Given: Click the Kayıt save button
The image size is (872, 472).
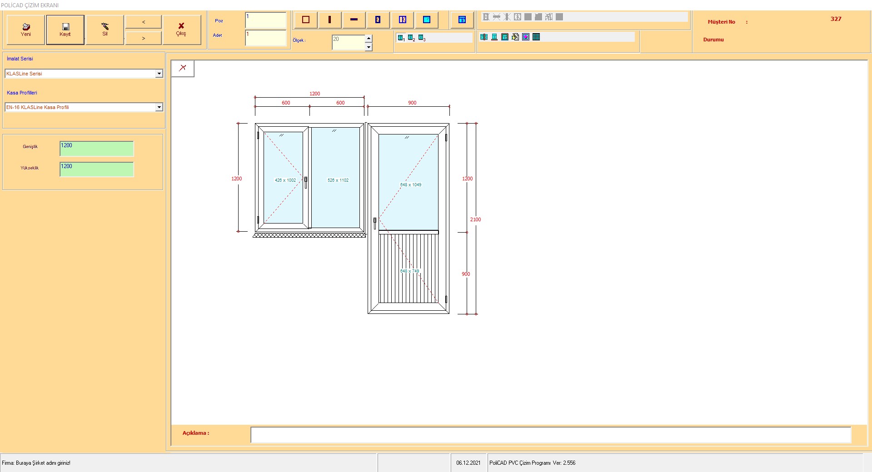Looking at the screenshot, I should click(65, 30).
